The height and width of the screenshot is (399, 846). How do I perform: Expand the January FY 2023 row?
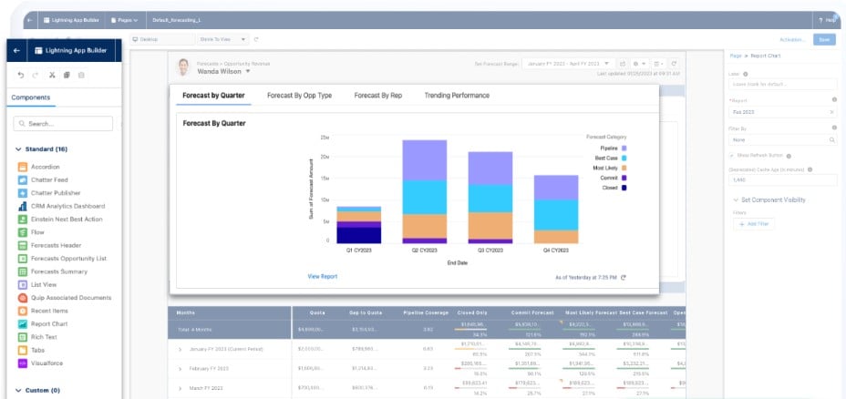coord(181,350)
